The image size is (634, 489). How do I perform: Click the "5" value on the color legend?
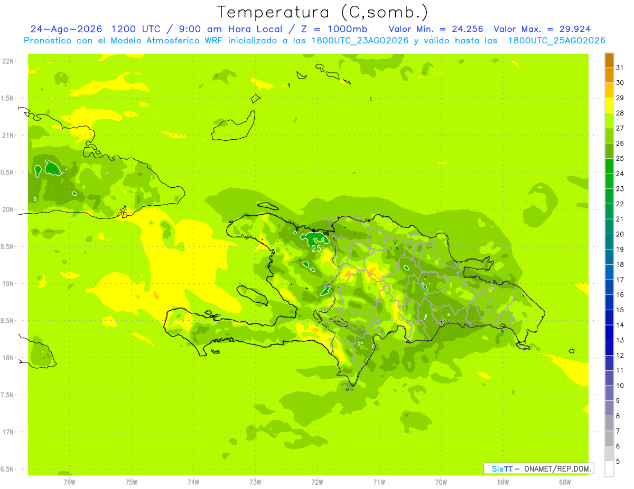(x=619, y=462)
